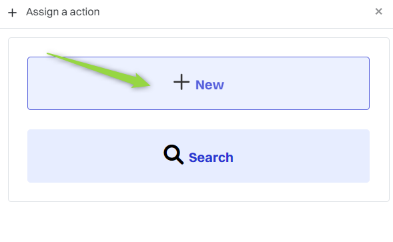Viewport: 393px width, 242px height.
Task: Dismiss panel using the X icon
Action: [x=378, y=11]
